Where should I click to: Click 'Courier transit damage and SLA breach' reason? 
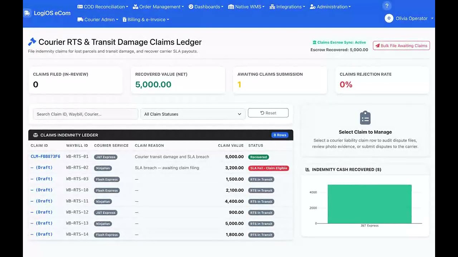(172, 157)
